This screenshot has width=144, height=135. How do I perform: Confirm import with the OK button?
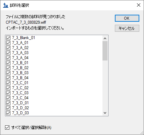tap(127, 18)
